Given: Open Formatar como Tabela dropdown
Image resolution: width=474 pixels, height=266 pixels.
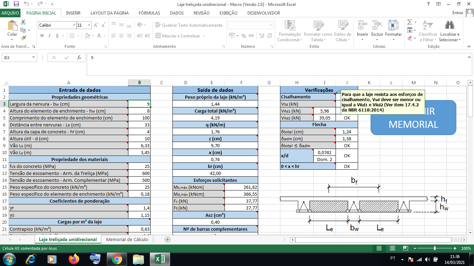Looking at the screenshot, I should tap(318, 30).
